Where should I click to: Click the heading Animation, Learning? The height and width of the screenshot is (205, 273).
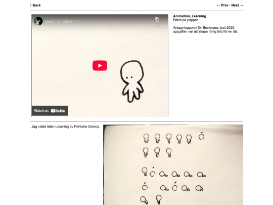point(190,16)
